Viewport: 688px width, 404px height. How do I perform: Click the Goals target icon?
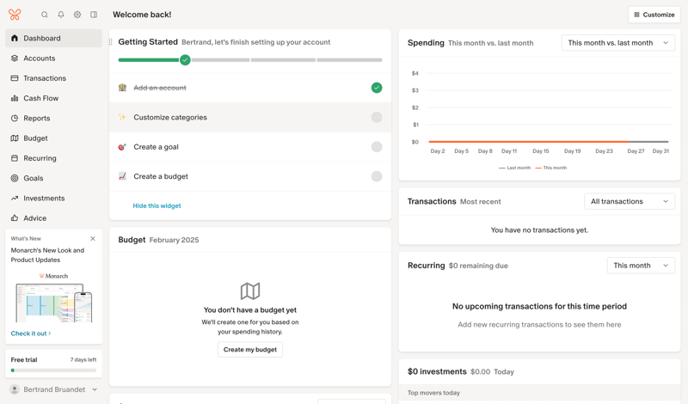pos(15,178)
